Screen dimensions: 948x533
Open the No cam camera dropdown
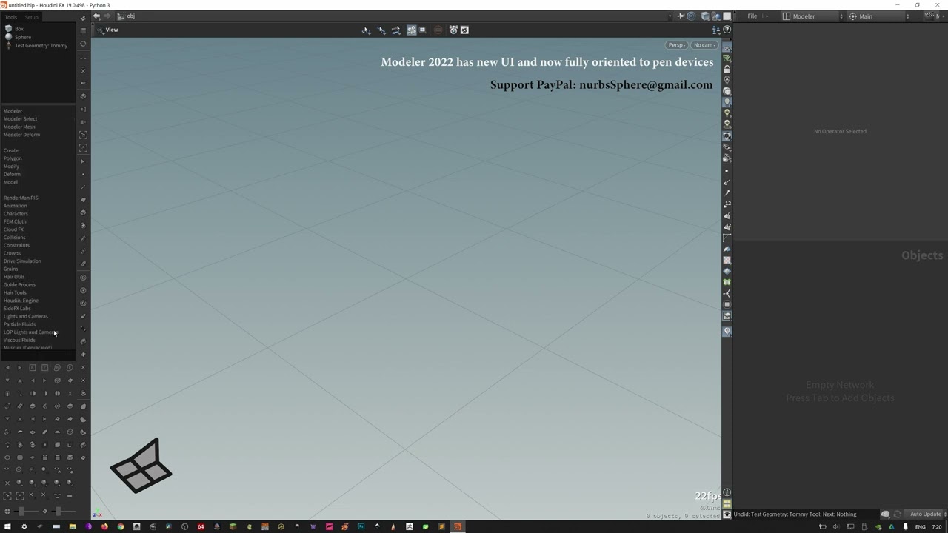[704, 45]
